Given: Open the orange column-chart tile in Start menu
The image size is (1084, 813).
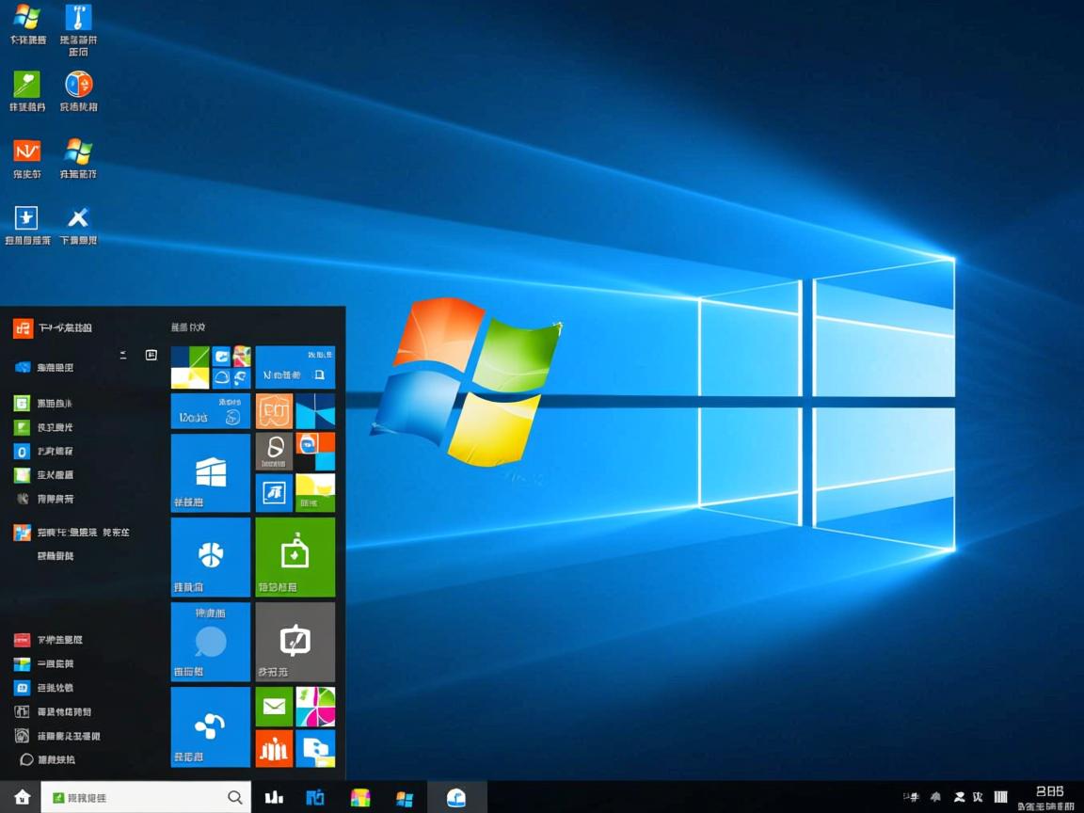Looking at the screenshot, I should click(x=274, y=749).
